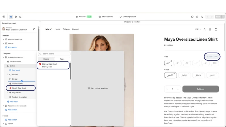
Task: Switch to the Blocks tab
Action: tap(46, 59)
